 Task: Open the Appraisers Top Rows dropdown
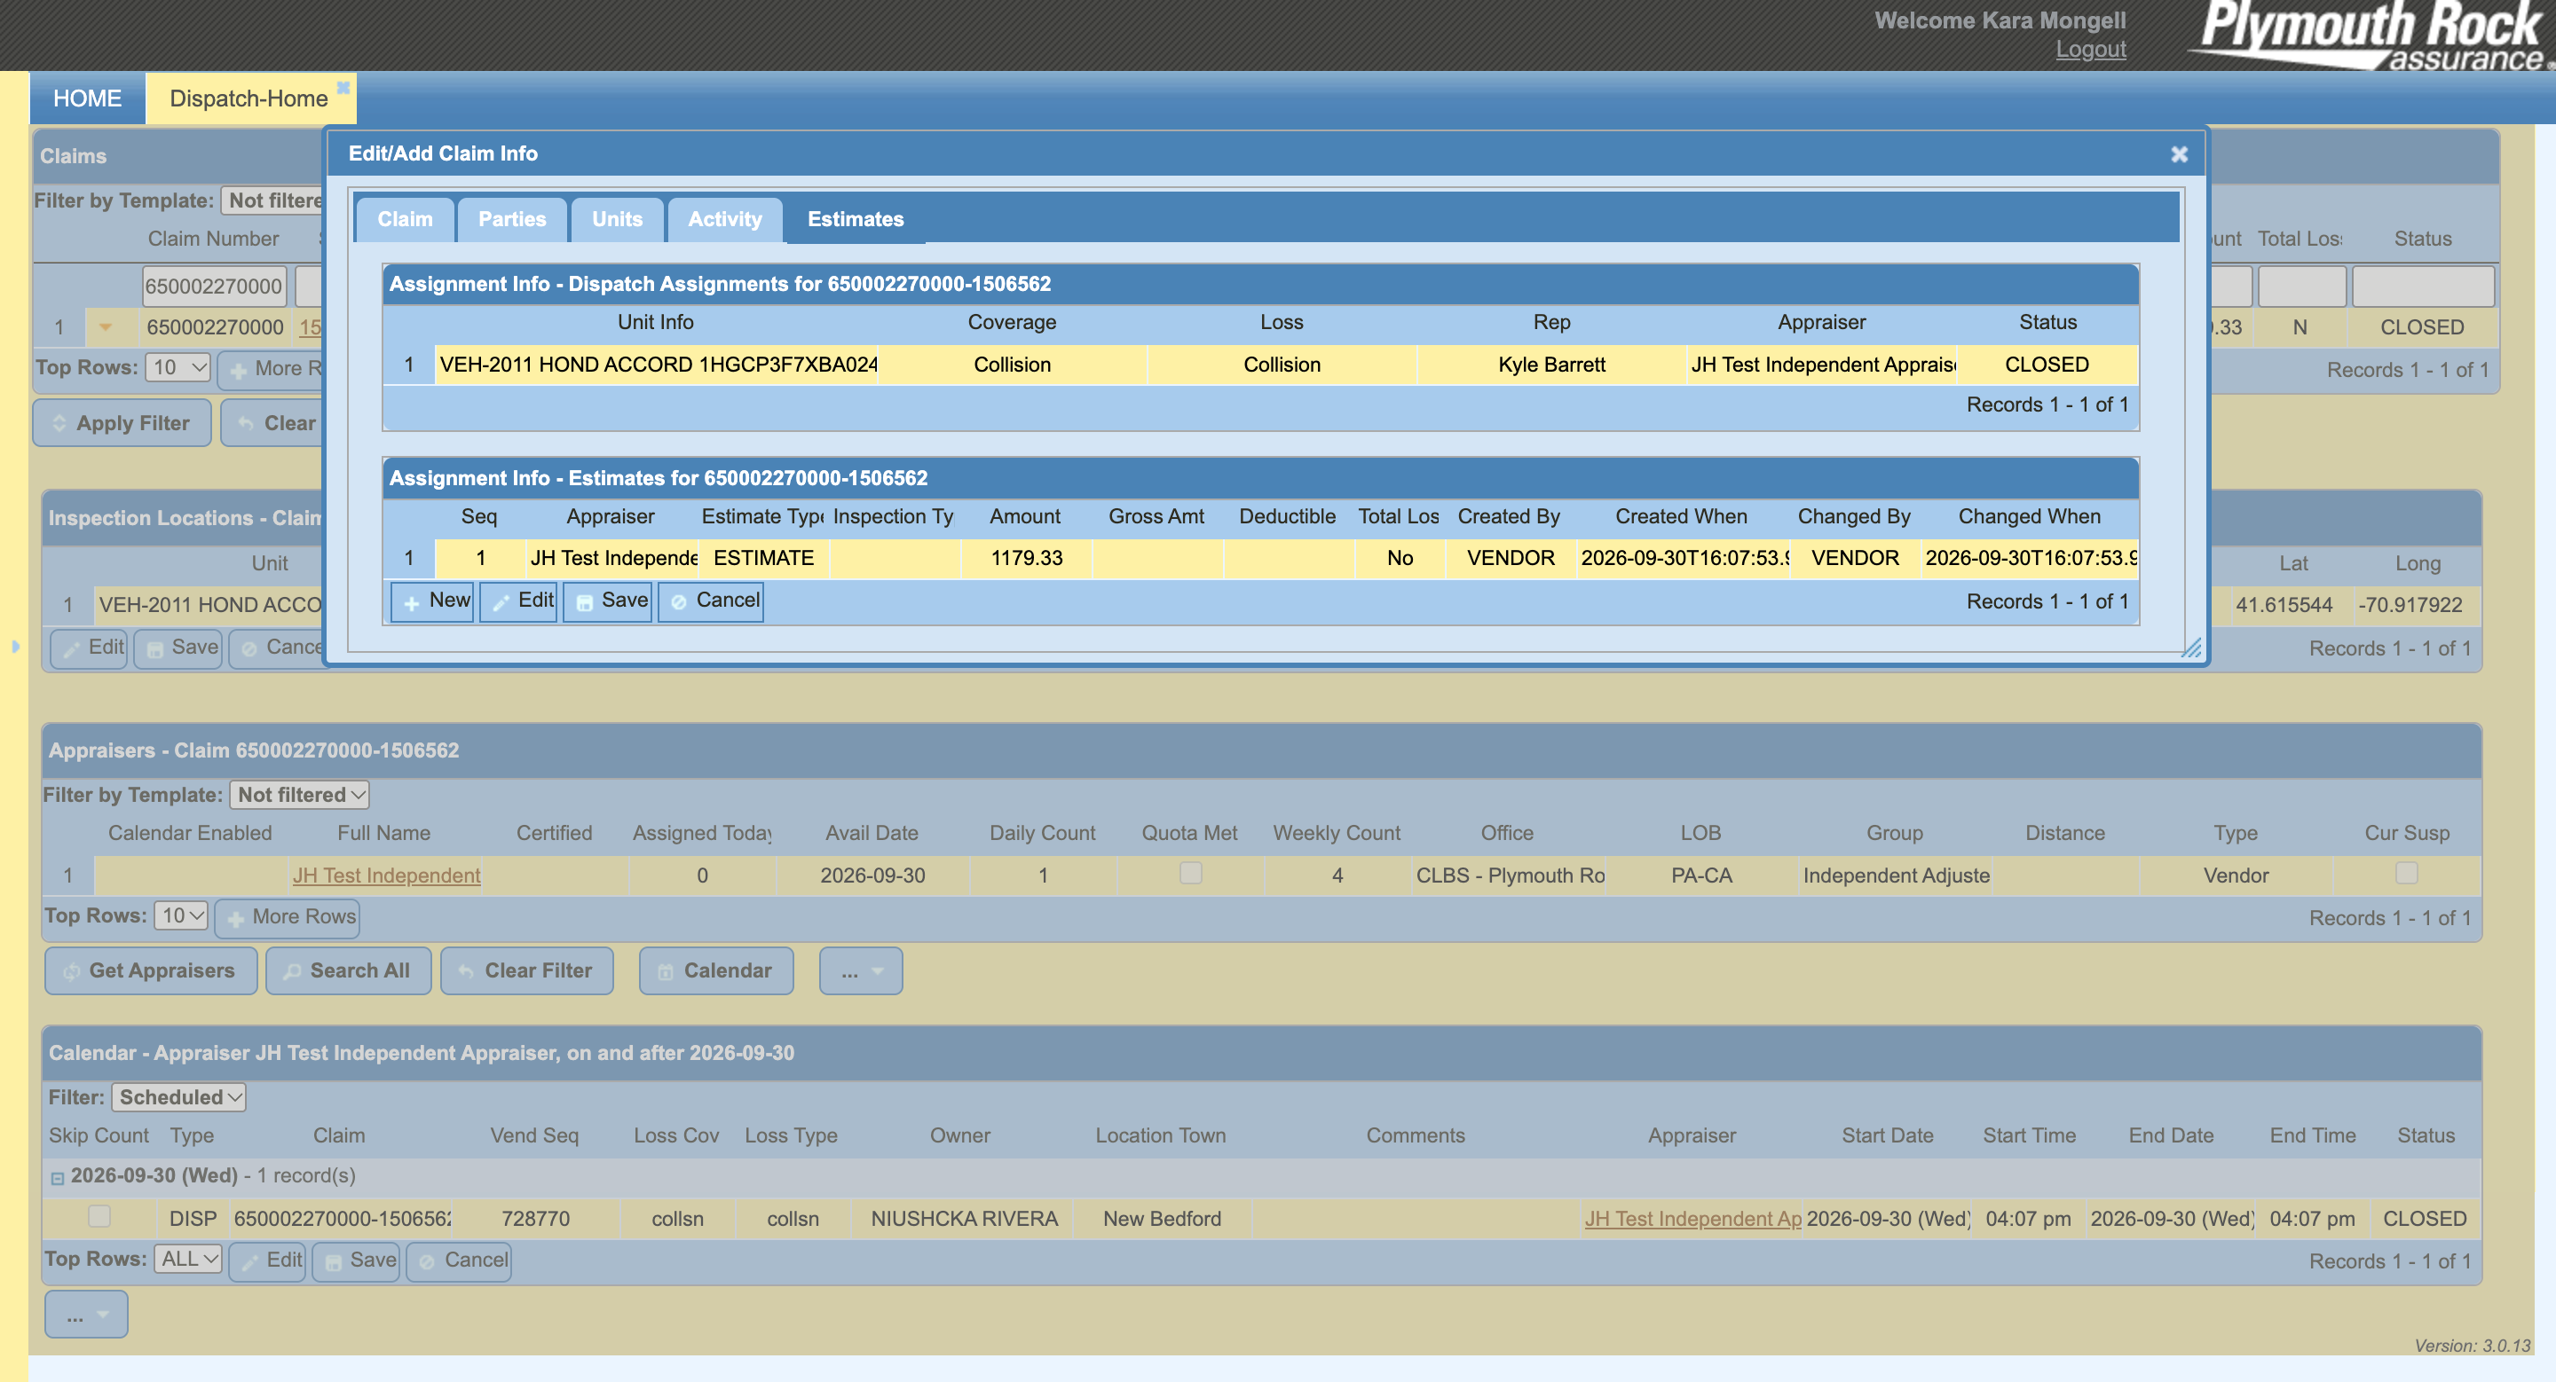pyautogui.click(x=180, y=916)
